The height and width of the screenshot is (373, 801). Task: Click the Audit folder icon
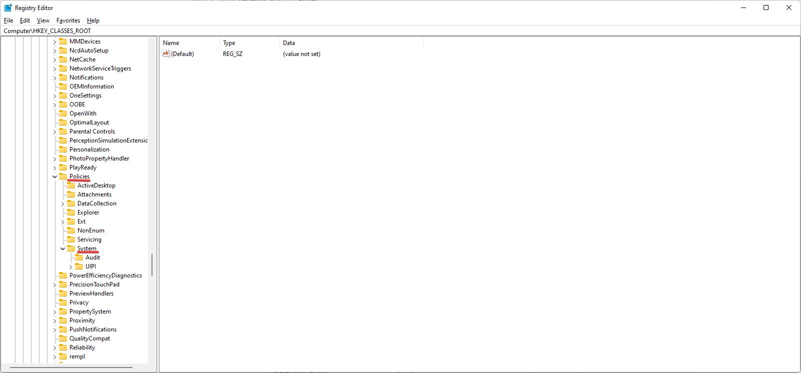pyautogui.click(x=79, y=257)
